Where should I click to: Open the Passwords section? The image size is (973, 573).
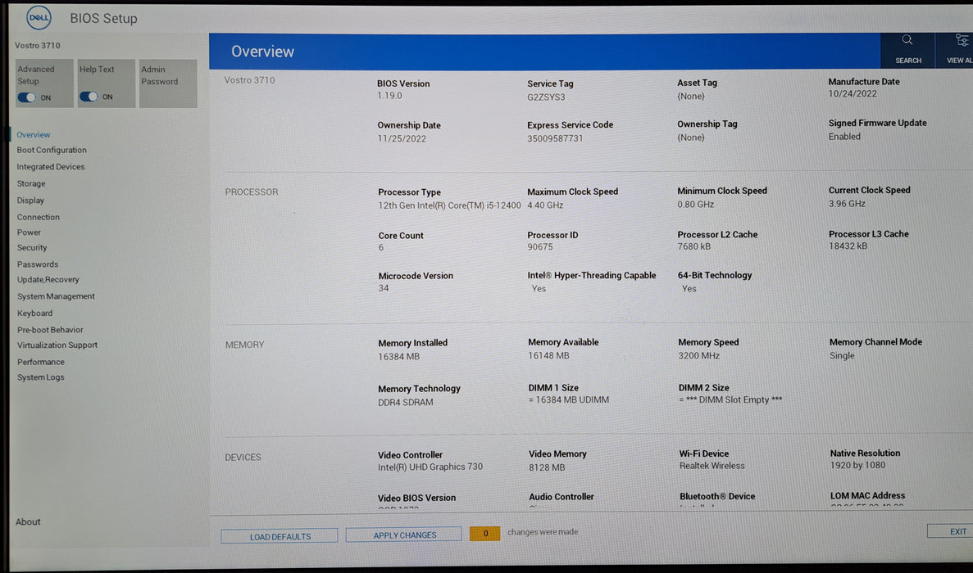point(37,264)
